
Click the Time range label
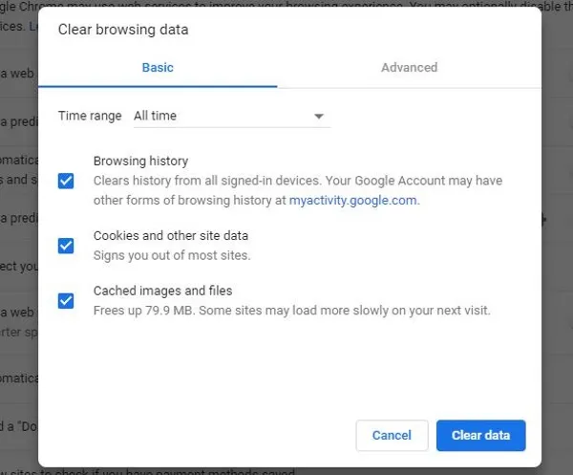90,116
